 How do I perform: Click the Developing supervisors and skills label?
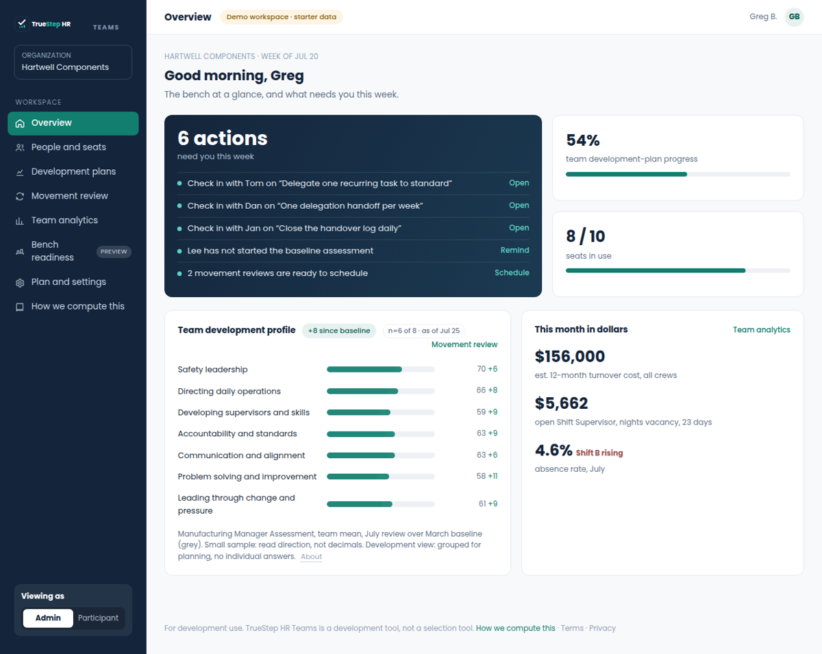point(243,412)
